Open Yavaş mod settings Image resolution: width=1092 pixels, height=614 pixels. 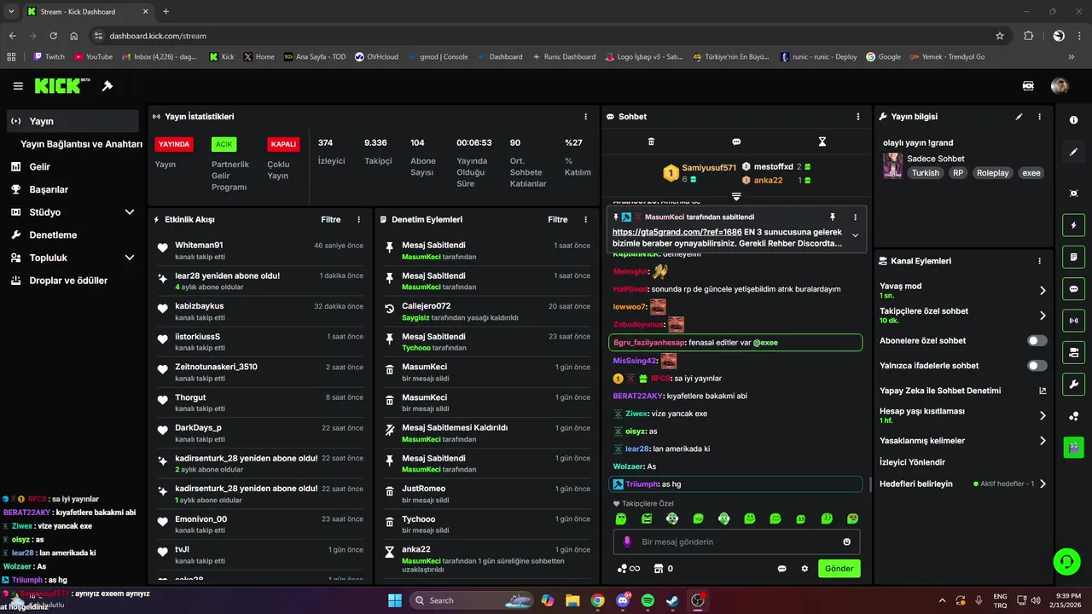pyautogui.click(x=962, y=290)
